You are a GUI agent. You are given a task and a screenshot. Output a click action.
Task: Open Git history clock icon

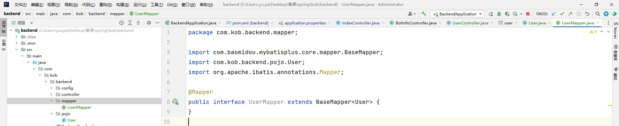[x=579, y=14]
